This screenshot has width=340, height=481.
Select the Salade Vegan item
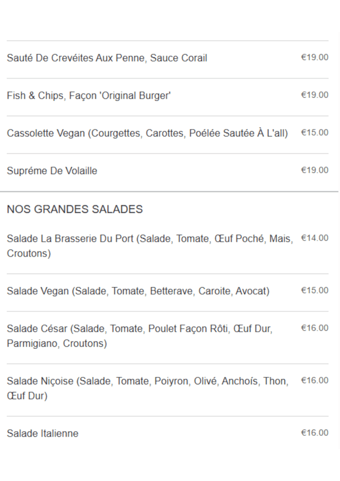tap(138, 291)
